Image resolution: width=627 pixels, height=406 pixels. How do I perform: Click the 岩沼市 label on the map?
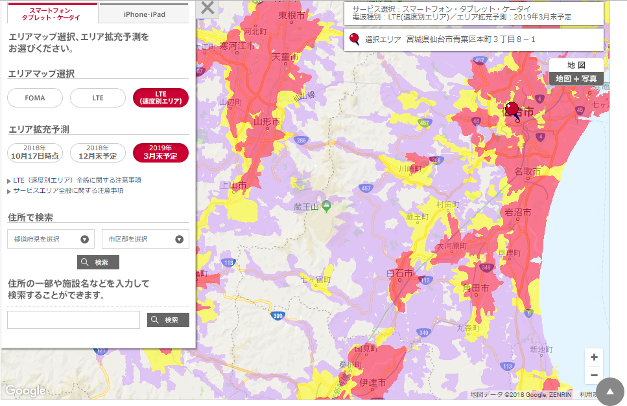[517, 212]
